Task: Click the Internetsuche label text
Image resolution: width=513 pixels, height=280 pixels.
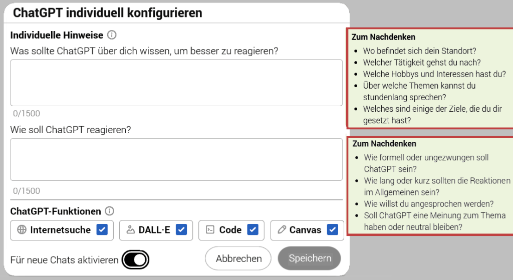Action: click(x=60, y=230)
